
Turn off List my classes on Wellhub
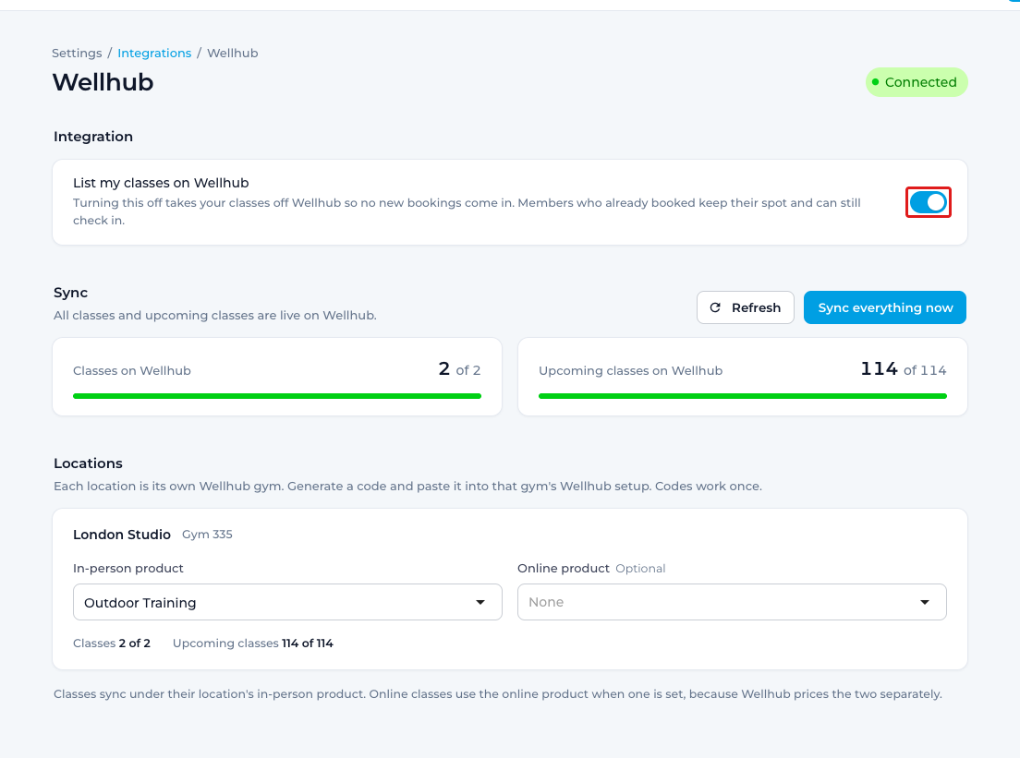(929, 202)
